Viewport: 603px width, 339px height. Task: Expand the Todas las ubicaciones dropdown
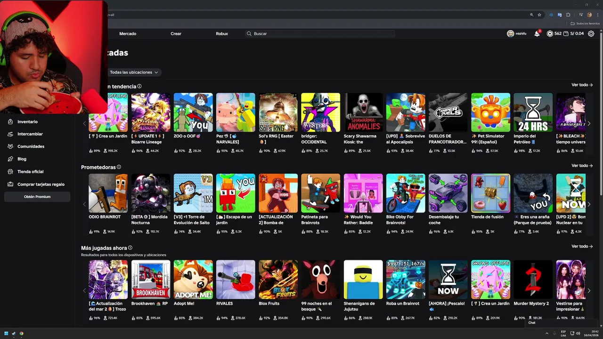tap(134, 73)
